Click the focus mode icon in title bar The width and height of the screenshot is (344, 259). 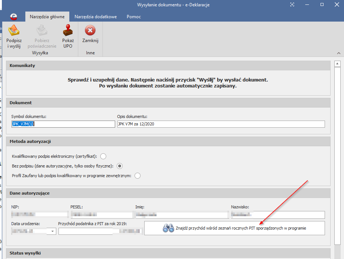click(x=293, y=4)
